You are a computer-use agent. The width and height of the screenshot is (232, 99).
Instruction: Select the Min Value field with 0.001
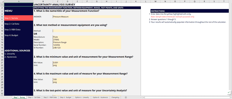[x=87, y=63]
